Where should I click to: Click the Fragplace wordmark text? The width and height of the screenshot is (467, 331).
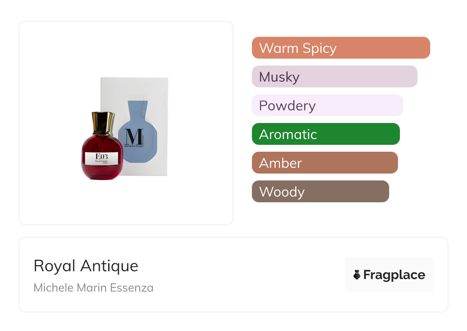pyautogui.click(x=394, y=275)
